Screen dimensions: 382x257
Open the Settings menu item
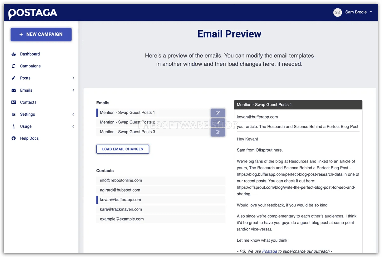(x=27, y=114)
